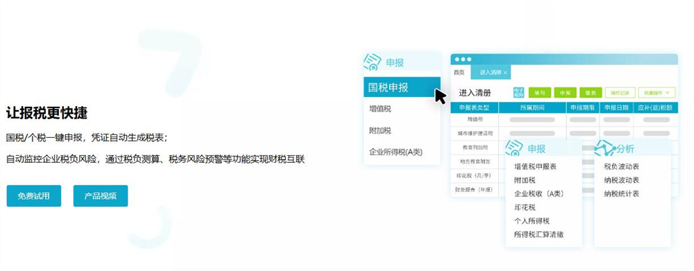Click the green 填写 button
The image size is (694, 271).
point(539,93)
